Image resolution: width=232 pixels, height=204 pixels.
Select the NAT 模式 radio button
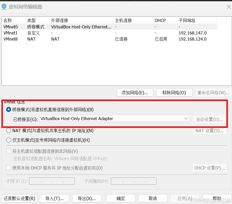[8, 131]
